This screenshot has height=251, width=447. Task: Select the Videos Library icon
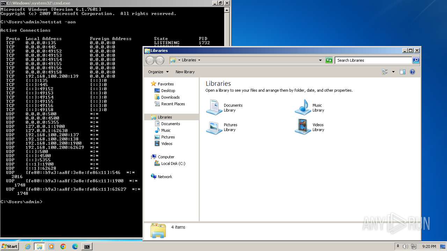tap(302, 127)
